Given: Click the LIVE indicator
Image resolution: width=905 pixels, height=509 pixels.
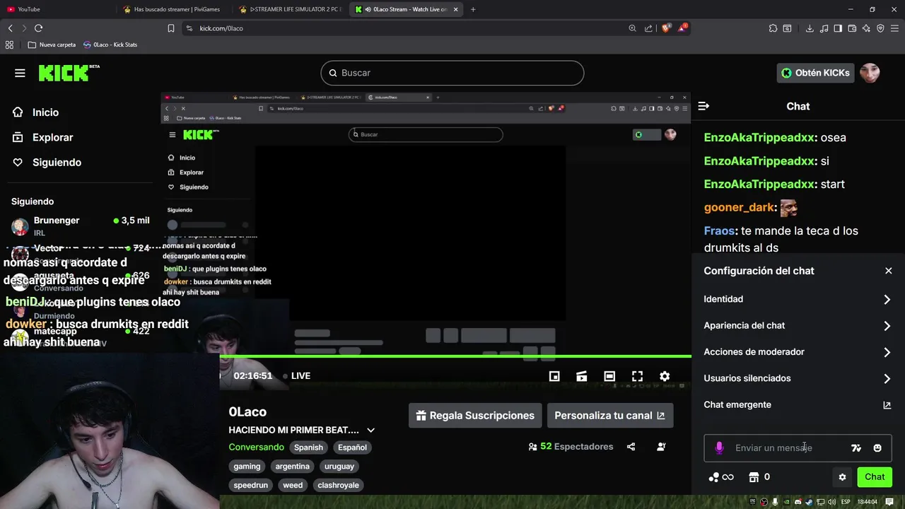Looking at the screenshot, I should click(296, 375).
